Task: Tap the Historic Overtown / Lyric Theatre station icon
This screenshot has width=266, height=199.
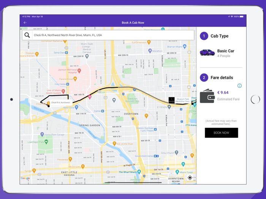Action: [155, 130]
